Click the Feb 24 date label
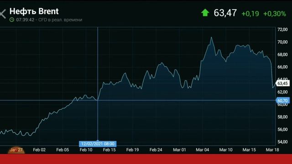The image size is (292, 164). [156, 150]
